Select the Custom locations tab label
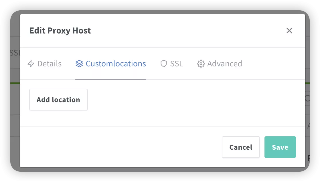 pyautogui.click(x=116, y=64)
